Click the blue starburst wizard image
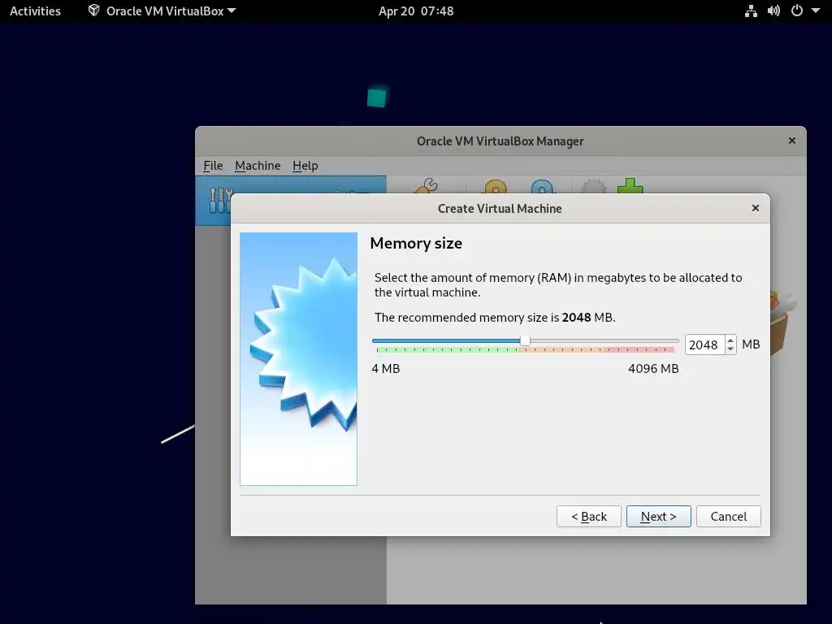The image size is (832, 624). (x=299, y=358)
